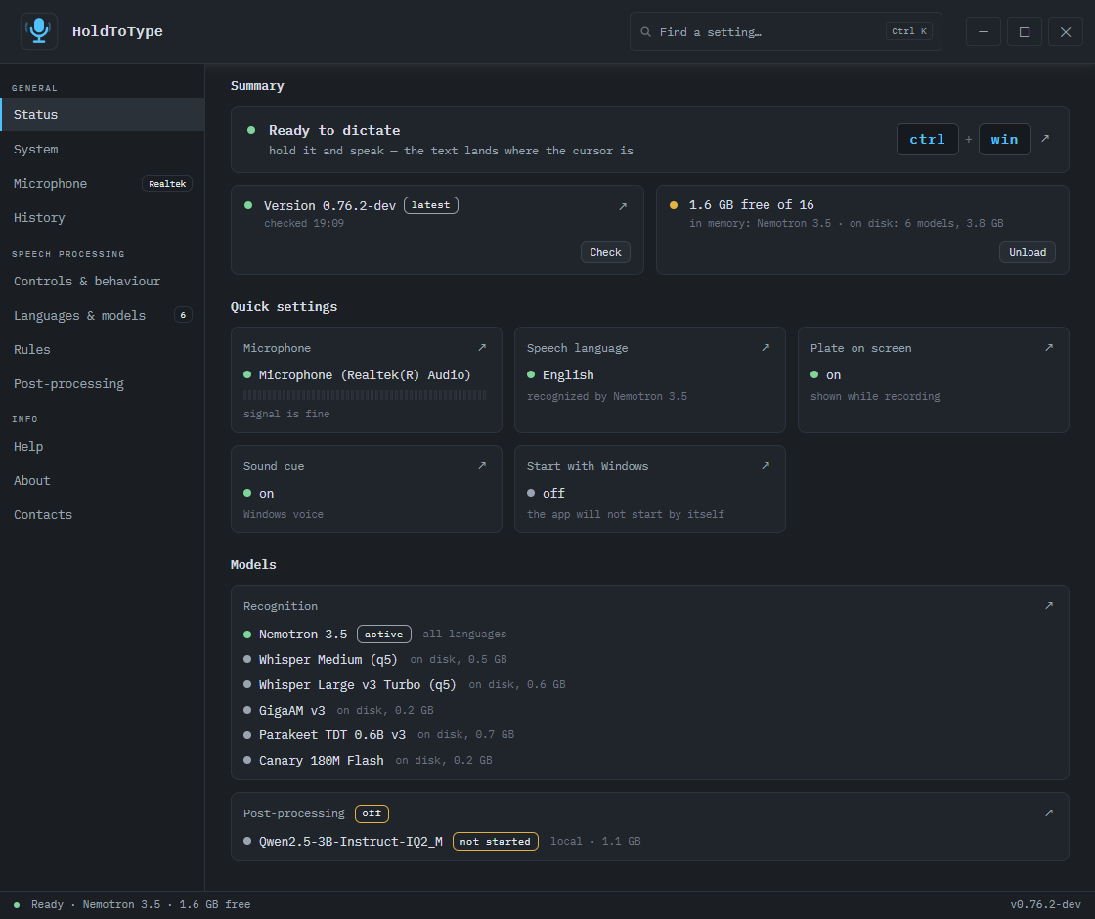1095x919 pixels.
Task: Go to History in sidebar
Action: [103, 217]
